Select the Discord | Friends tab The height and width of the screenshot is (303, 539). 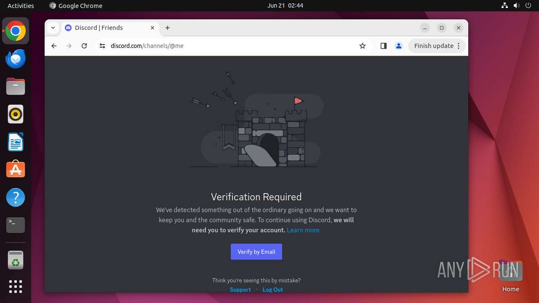click(x=110, y=28)
